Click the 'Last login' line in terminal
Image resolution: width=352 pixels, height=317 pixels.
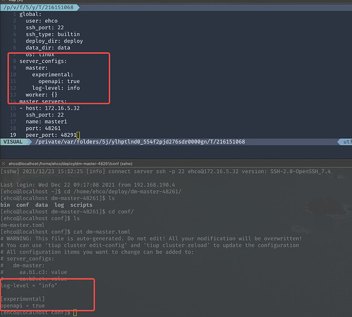(87, 184)
